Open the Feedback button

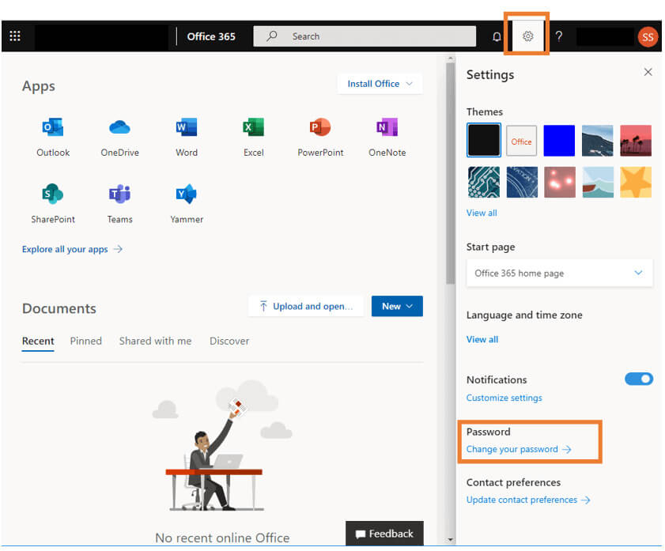click(x=384, y=534)
